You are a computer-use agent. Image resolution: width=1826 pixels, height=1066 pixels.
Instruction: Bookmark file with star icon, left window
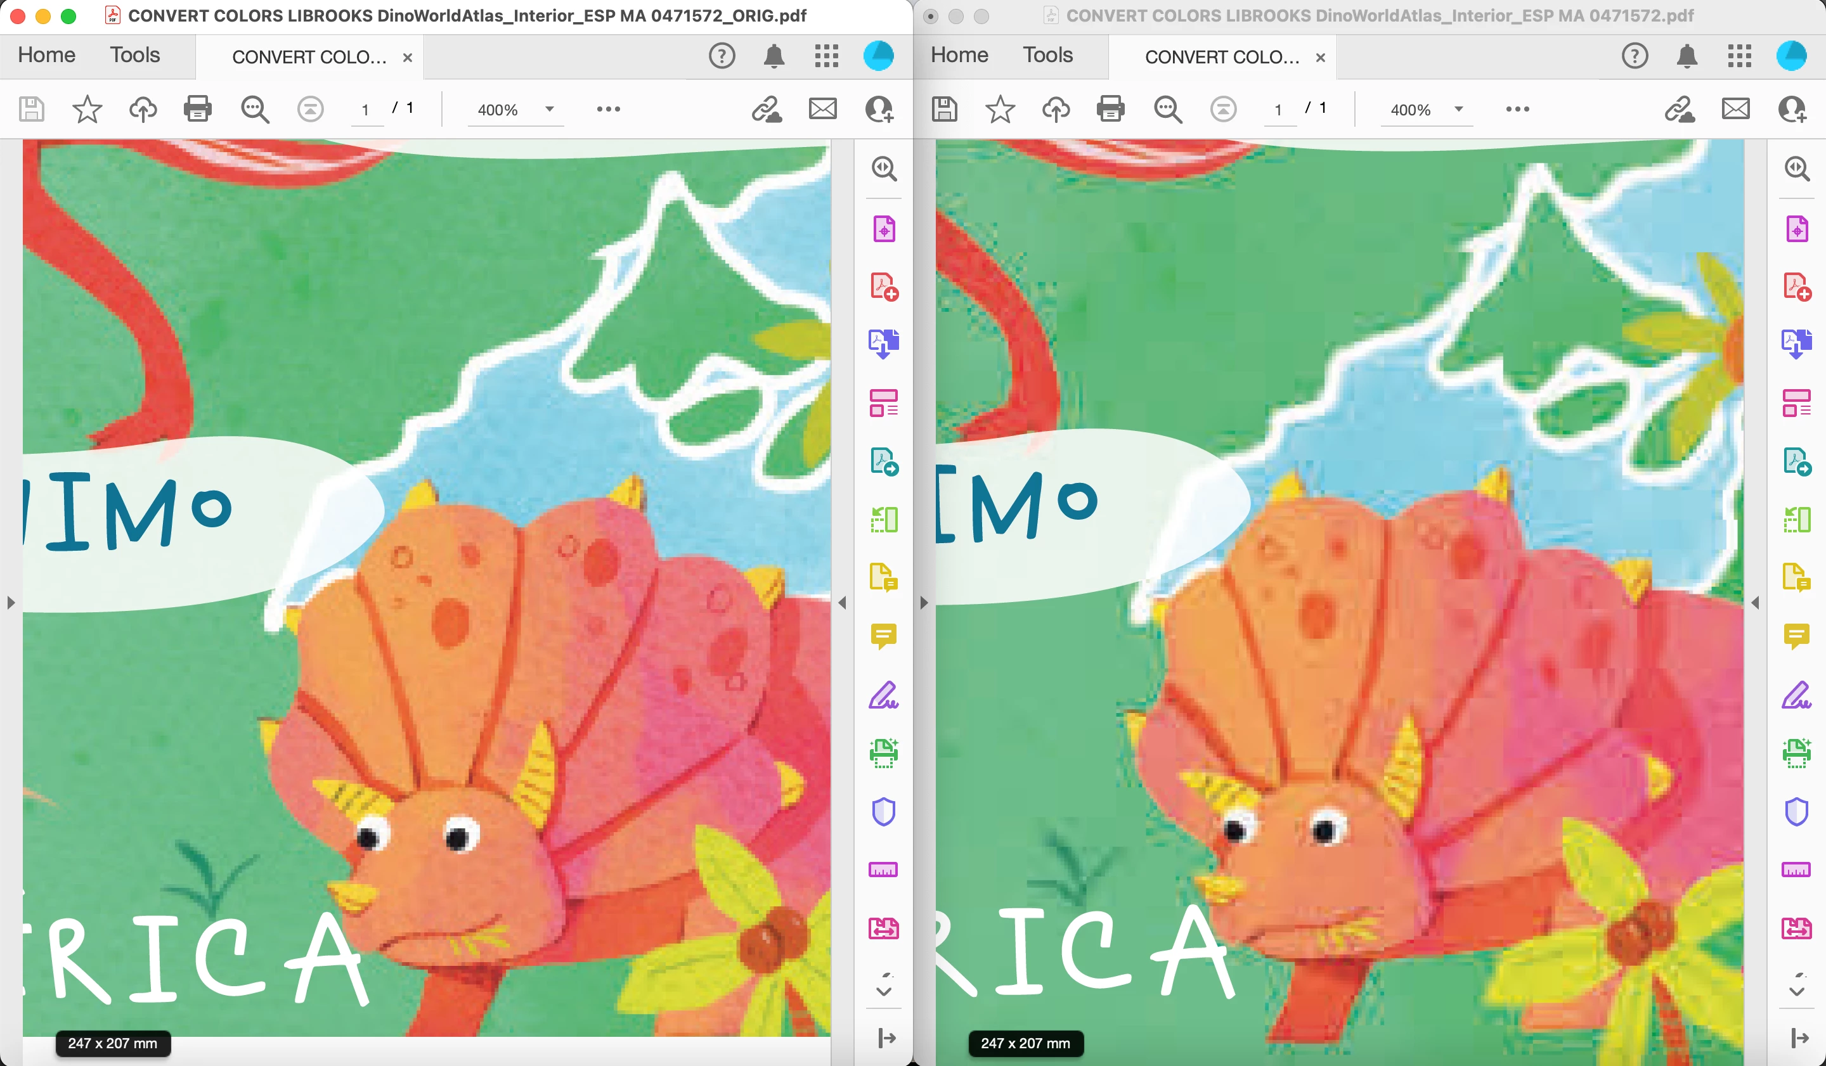(x=87, y=110)
